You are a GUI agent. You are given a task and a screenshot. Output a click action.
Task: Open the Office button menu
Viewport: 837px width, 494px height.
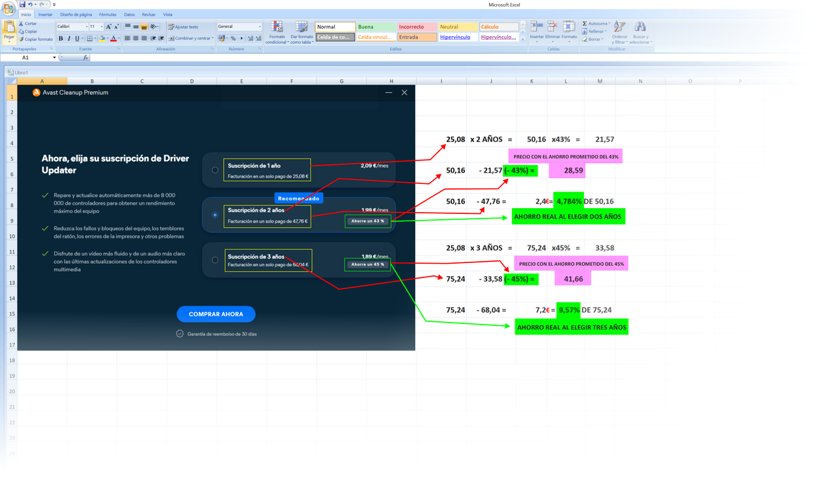pyautogui.click(x=8, y=7)
